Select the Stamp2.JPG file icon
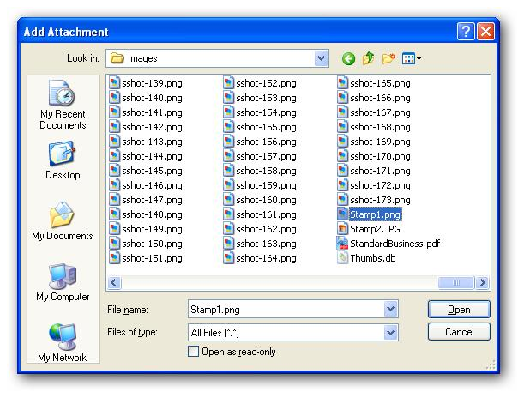 point(342,229)
